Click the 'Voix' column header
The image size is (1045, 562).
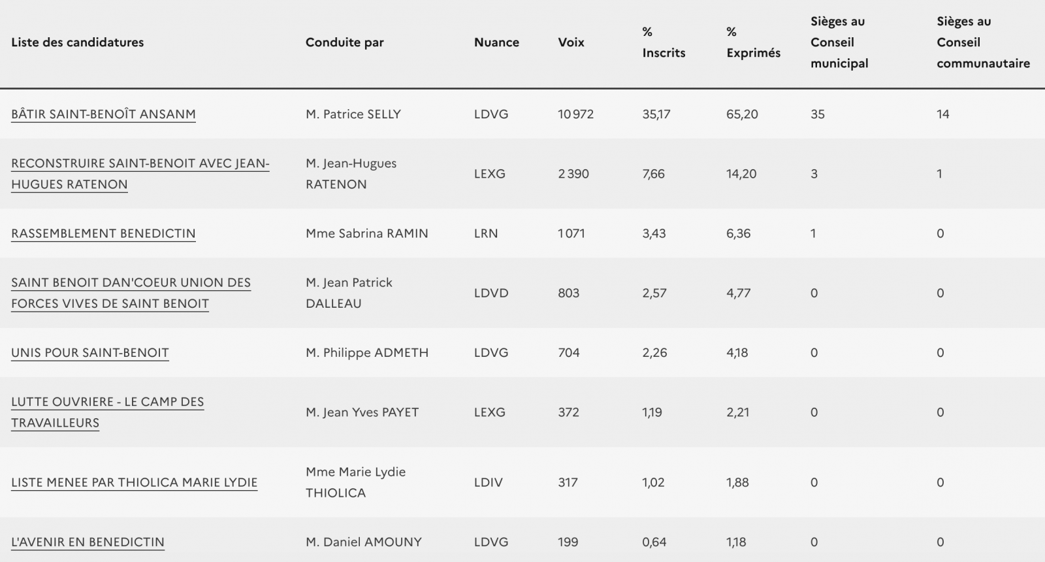pyautogui.click(x=571, y=42)
